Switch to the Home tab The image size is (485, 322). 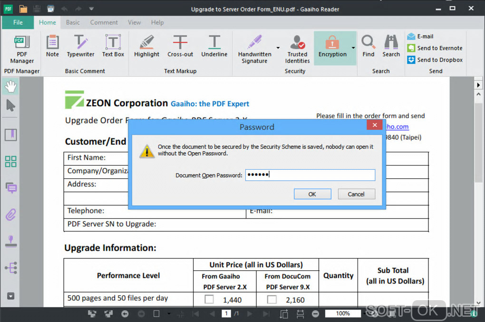(x=48, y=22)
